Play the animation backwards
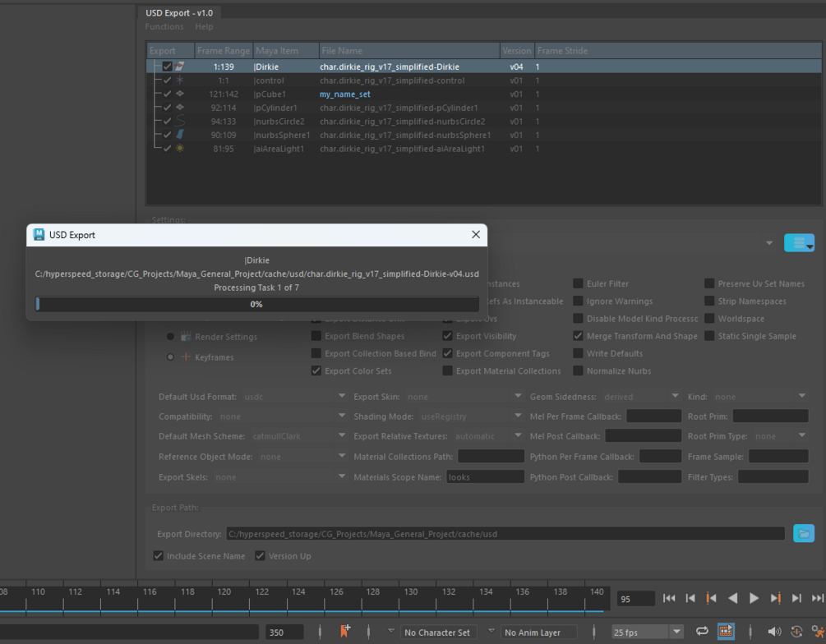826x644 pixels. (733, 598)
